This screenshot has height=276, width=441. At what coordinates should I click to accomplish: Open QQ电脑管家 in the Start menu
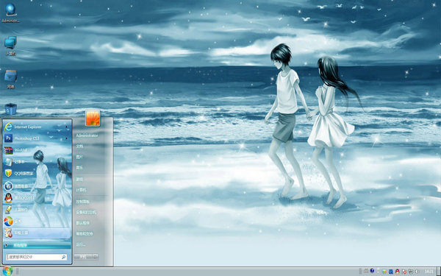37,174
